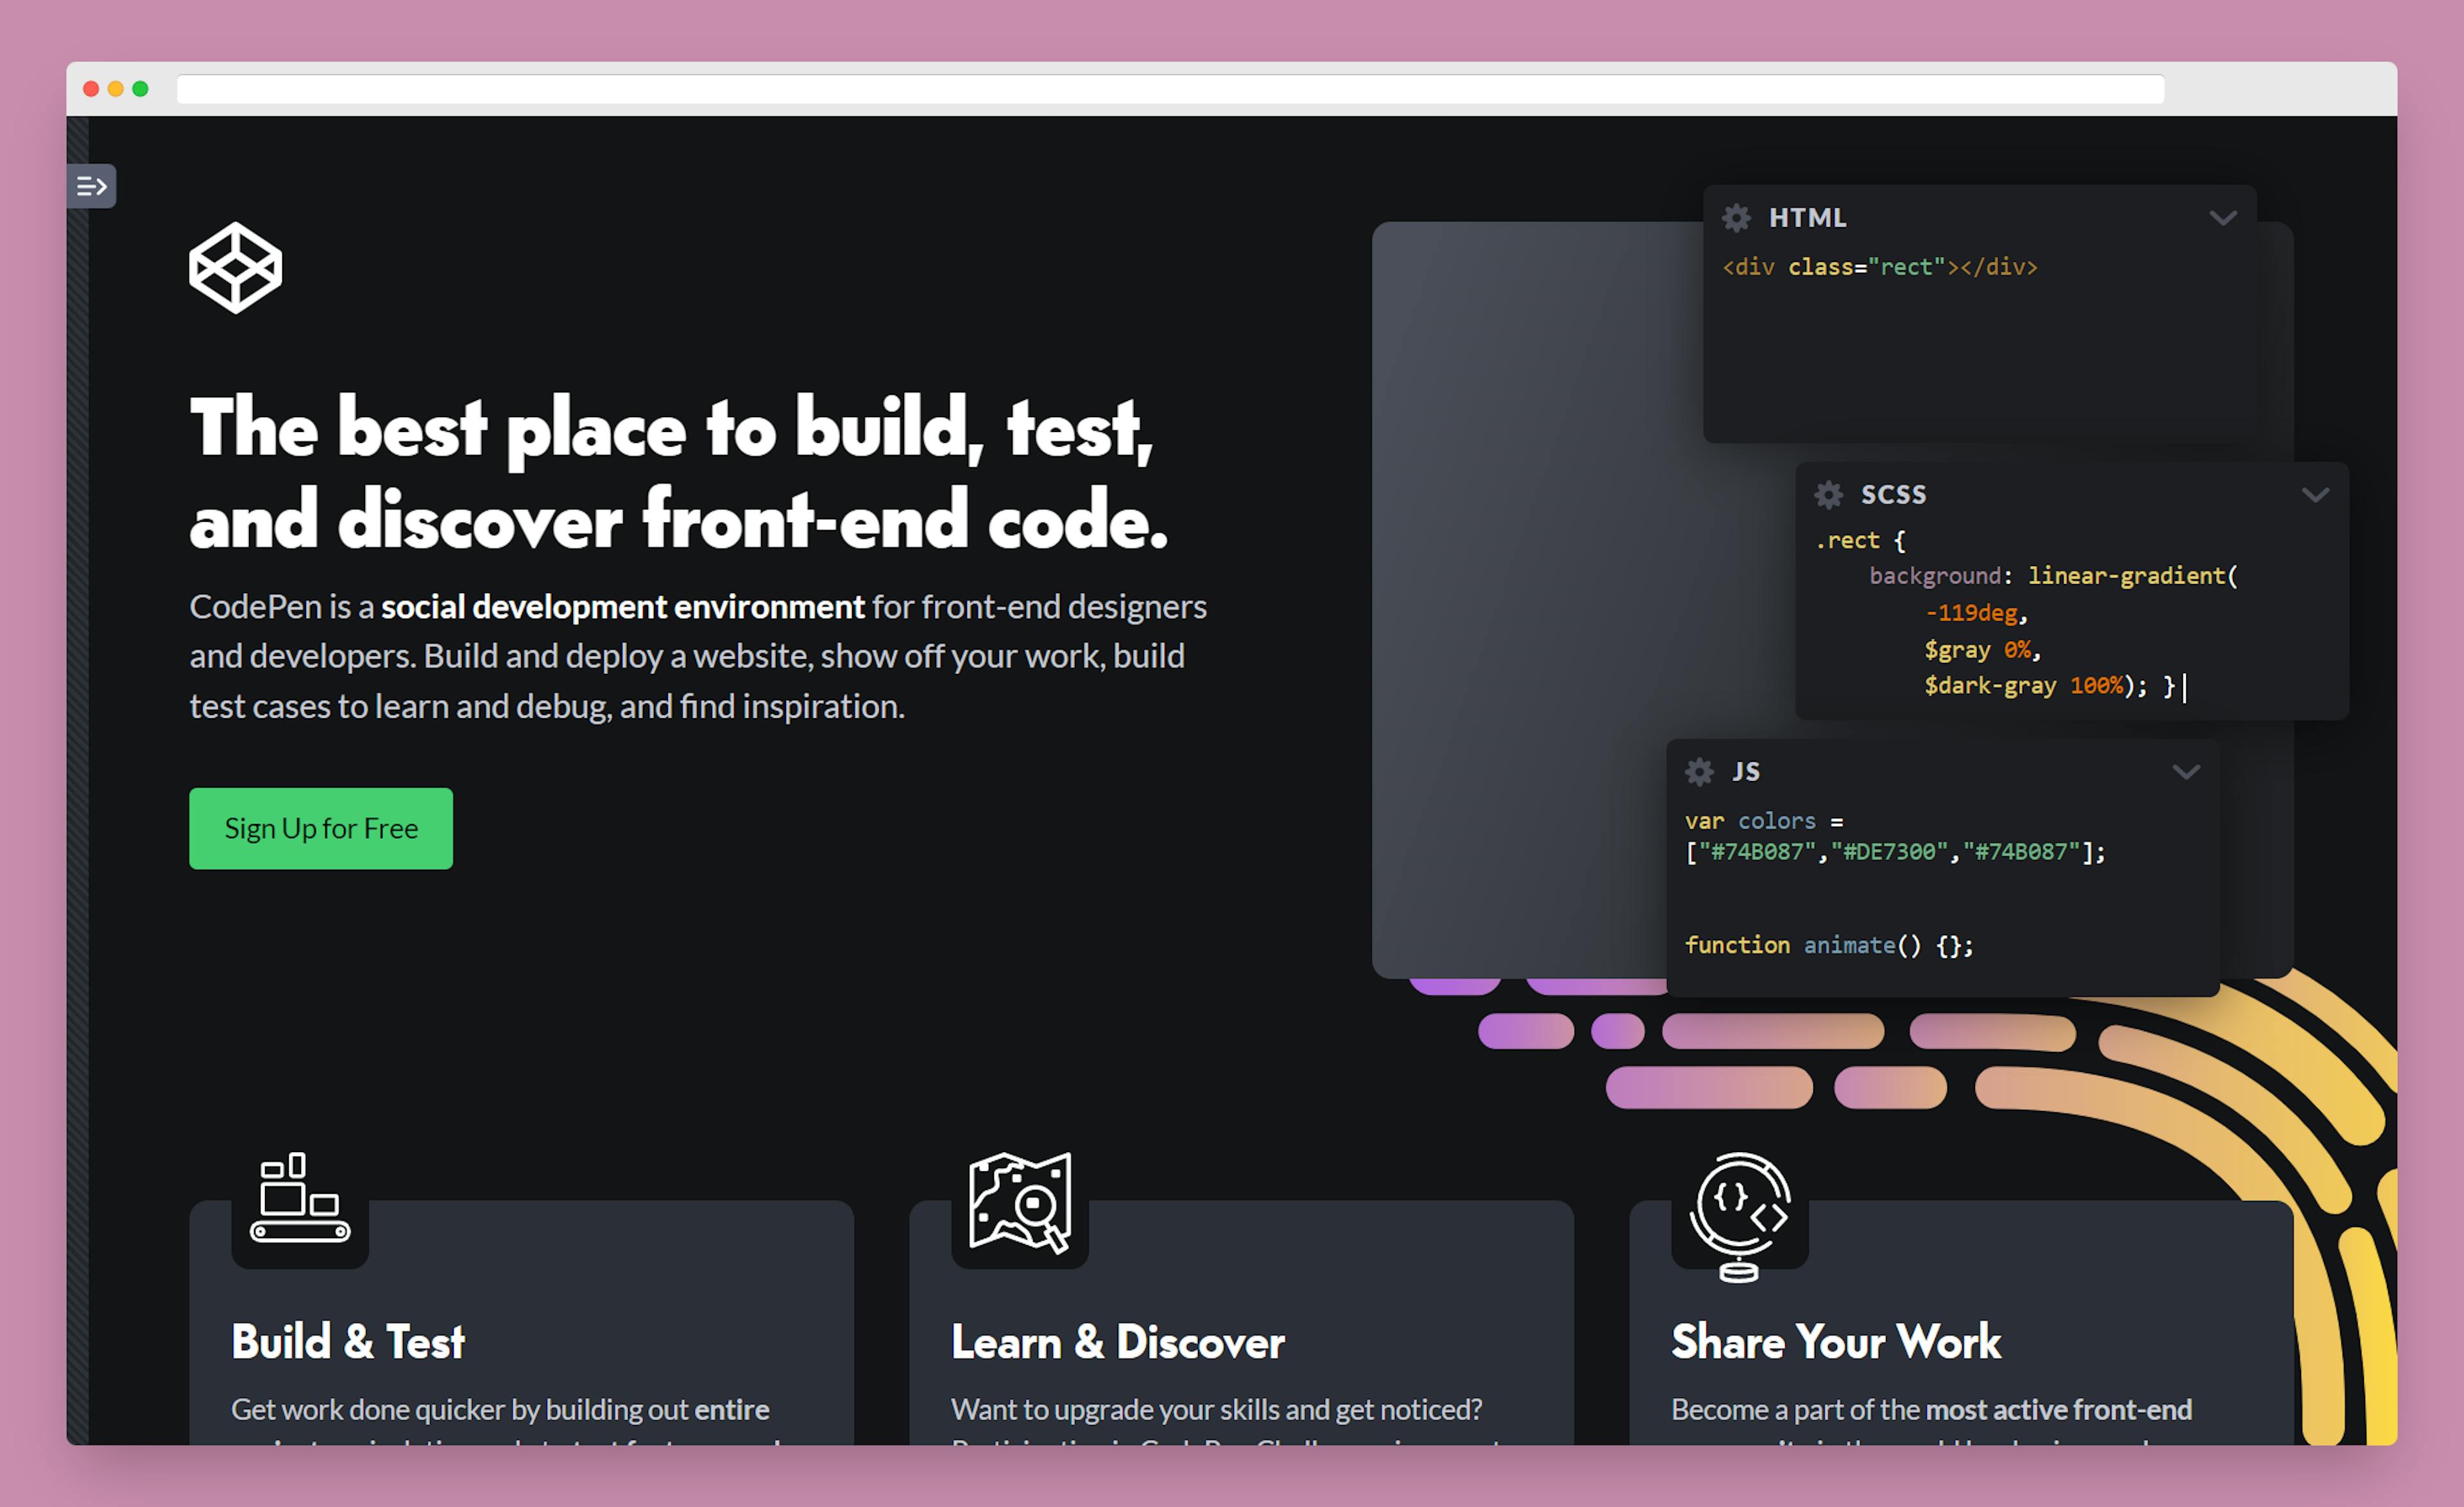Click the SCSS panel title
Viewport: 2464px width, 1507px height.
coord(1893,494)
